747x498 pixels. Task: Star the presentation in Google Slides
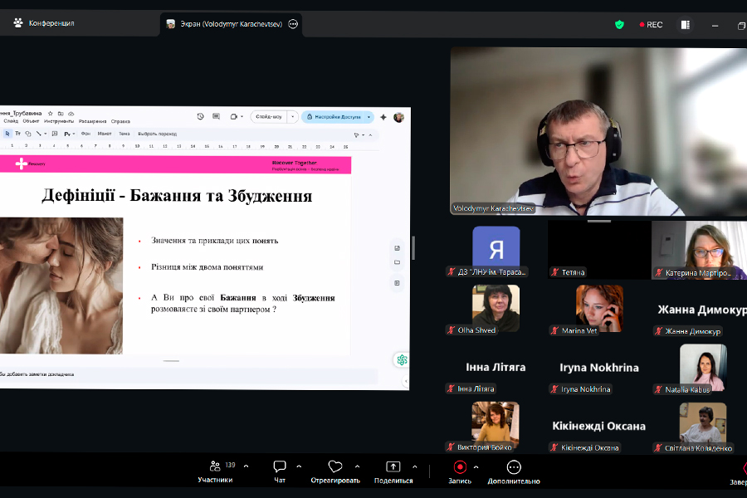pos(51,114)
